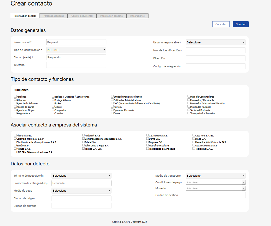Click the Condiciones de pago dropdown arrow
Image resolution: width=271 pixels, height=226 pixels.
pyautogui.click(x=244, y=182)
